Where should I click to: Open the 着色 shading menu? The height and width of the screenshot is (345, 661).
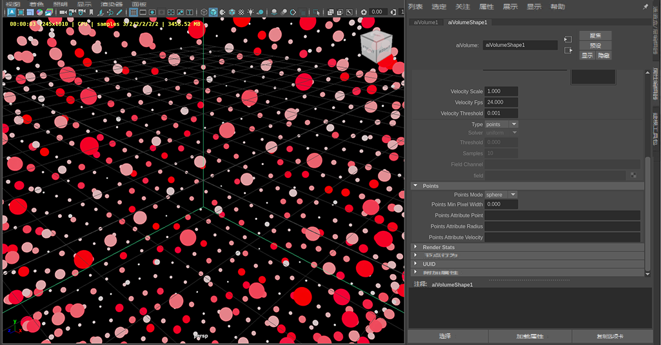37,4
